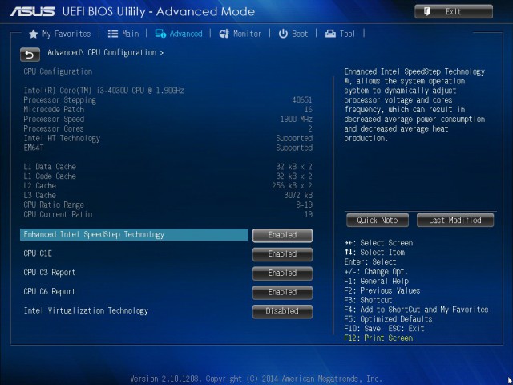Click the F5: Optimized Defaults hint

(388, 319)
